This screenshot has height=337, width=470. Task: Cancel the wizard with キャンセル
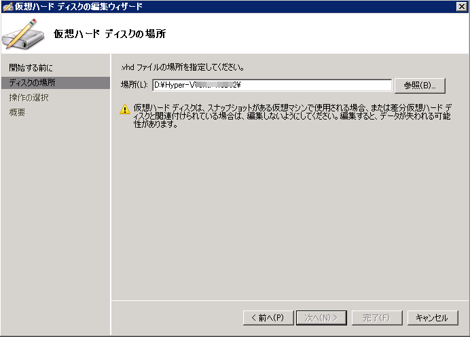pos(433,317)
